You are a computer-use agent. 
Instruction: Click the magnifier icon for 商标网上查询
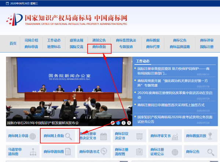pyautogui.click(x=69, y=136)
